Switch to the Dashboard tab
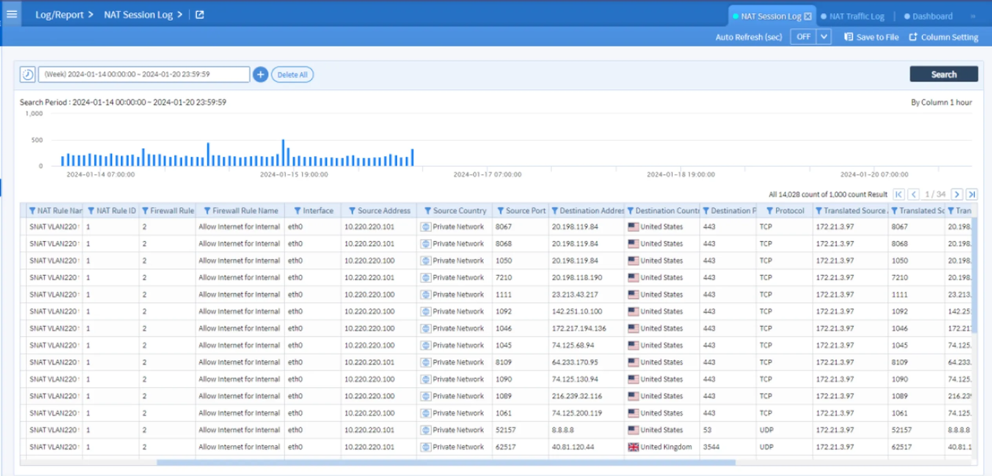Viewport: 992px width, 476px height. [x=932, y=16]
